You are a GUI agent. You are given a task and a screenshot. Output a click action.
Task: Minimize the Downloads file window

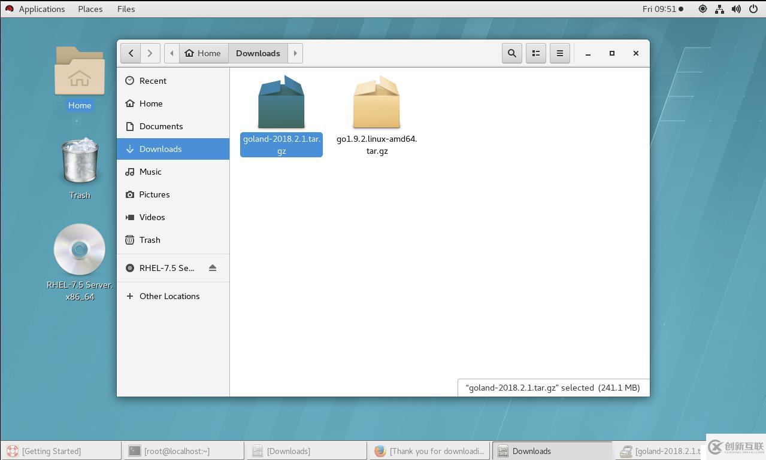coord(588,53)
